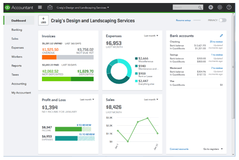Click the Resume setup link
Image resolution: width=239 pixels, height=160 pixels.
coord(183,20)
